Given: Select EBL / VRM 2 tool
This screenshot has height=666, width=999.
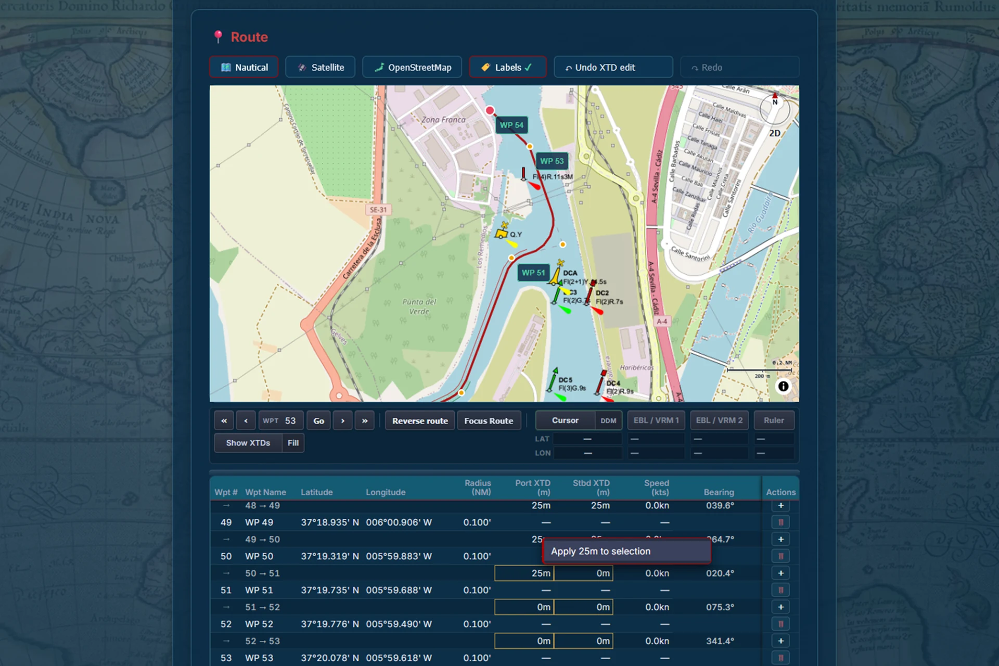Looking at the screenshot, I should coord(719,420).
